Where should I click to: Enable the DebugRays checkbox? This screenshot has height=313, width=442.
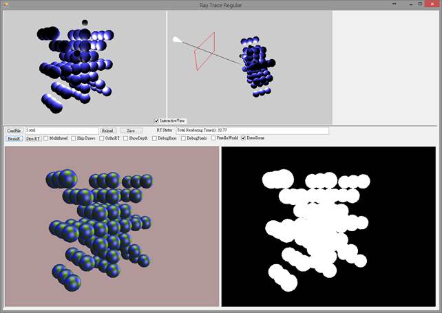[x=154, y=138]
